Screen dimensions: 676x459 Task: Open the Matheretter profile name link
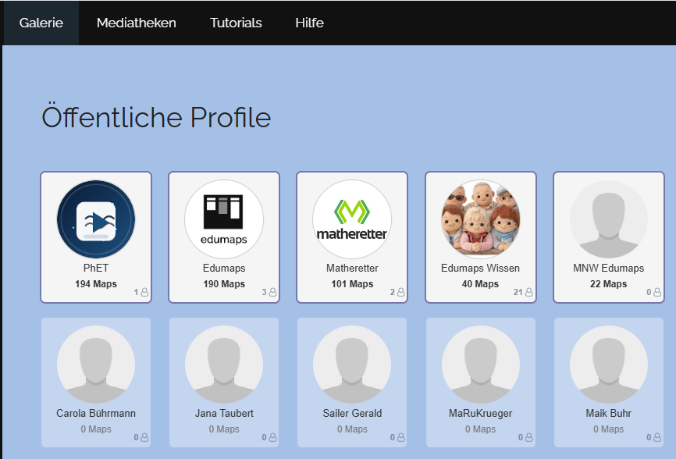(x=352, y=269)
